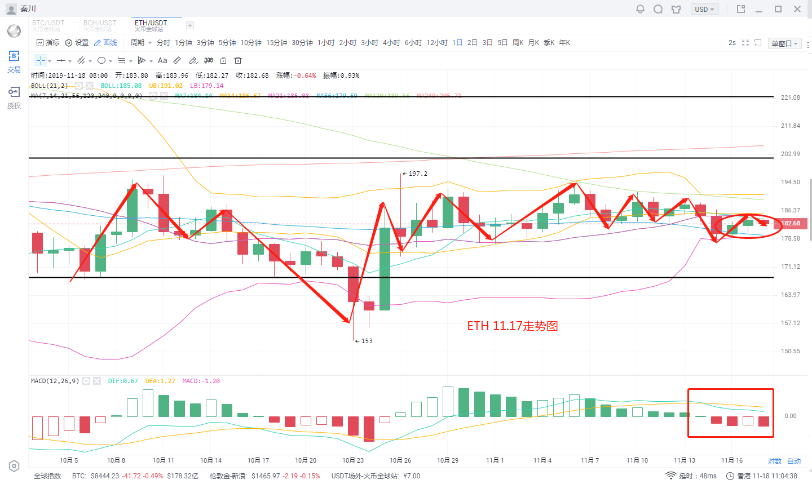Open the skin theme shirt icon

tap(676, 9)
